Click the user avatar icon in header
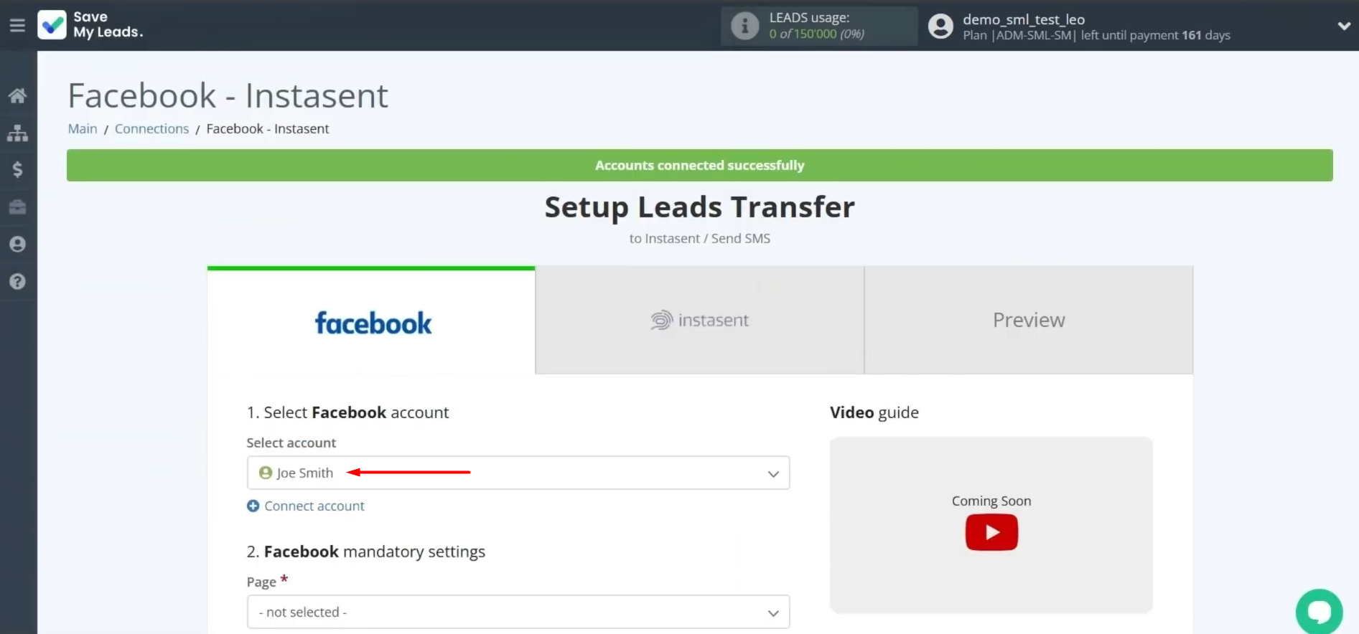 click(x=940, y=27)
